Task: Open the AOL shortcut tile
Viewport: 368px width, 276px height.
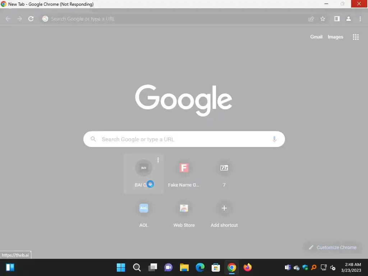Action: [x=144, y=214]
